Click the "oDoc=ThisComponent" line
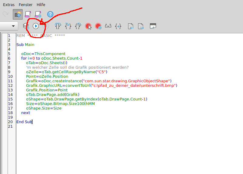The height and width of the screenshot is (174, 243). click(x=43, y=54)
